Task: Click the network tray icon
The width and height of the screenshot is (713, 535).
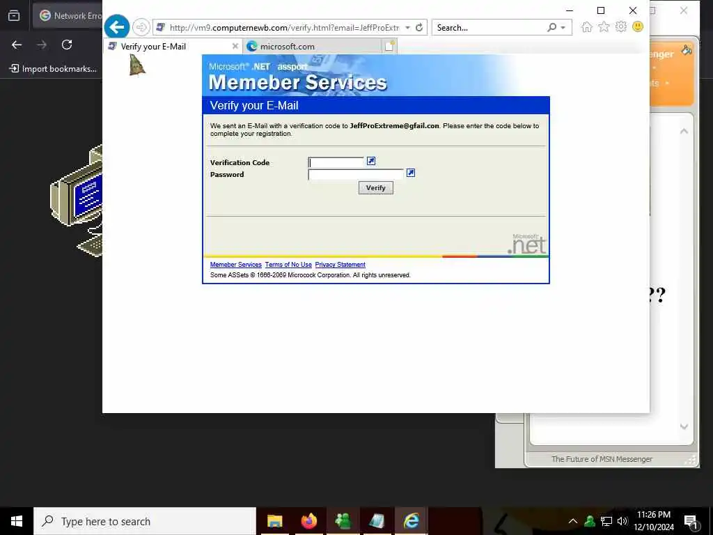Action: [606, 521]
